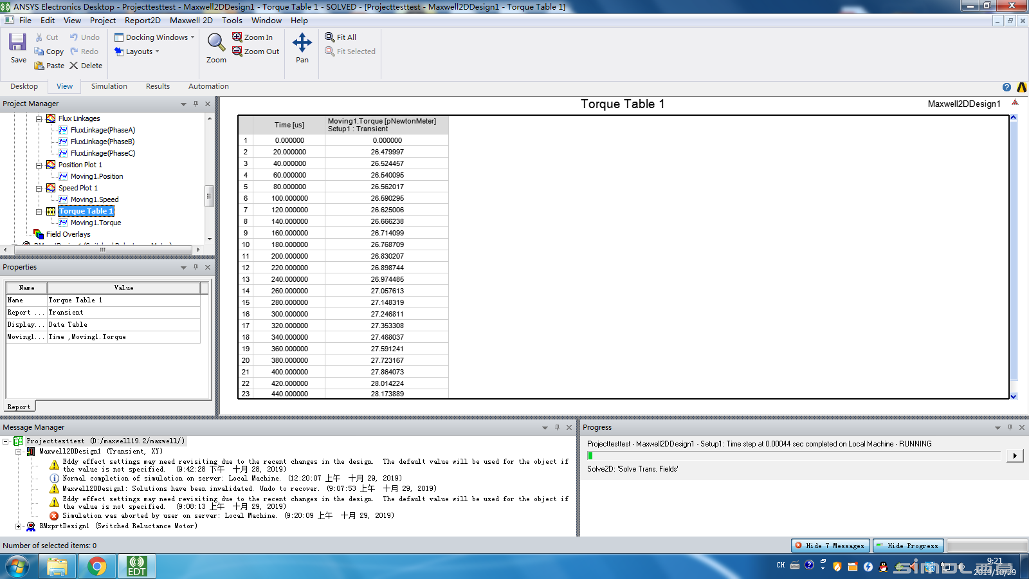Switch to the Simulation ribbon tab
1029x579 pixels.
point(109,86)
